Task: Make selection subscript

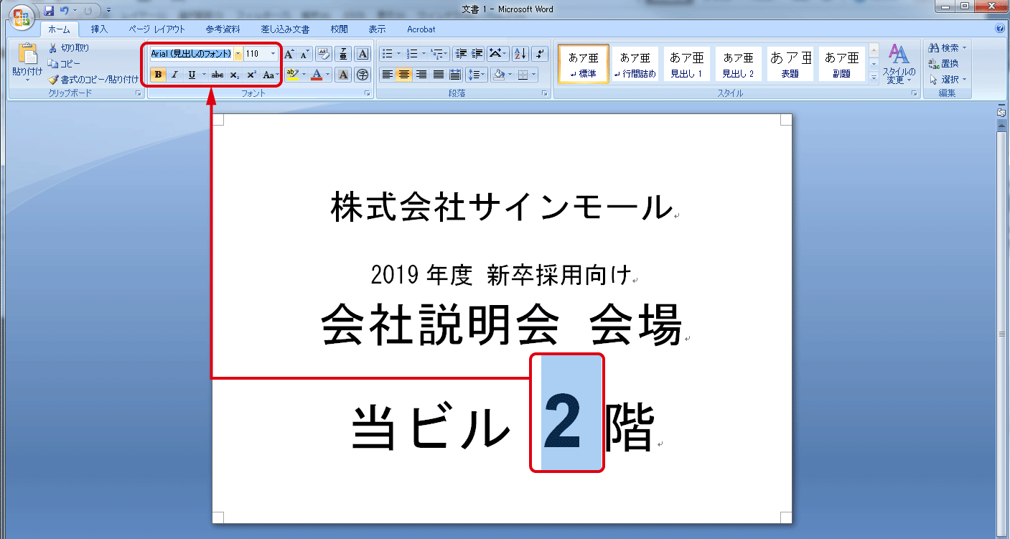Action: tap(233, 75)
